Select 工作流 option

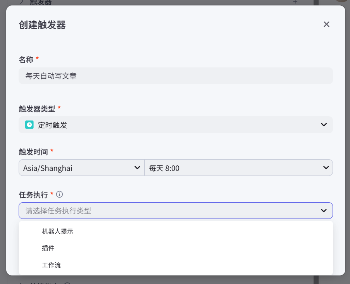pyautogui.click(x=176, y=265)
